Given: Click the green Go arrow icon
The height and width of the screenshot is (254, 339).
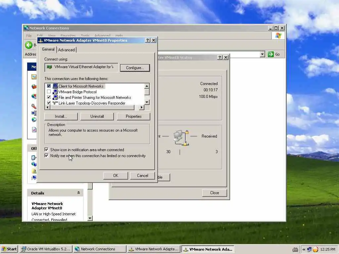Looking at the screenshot, I should (x=271, y=54).
